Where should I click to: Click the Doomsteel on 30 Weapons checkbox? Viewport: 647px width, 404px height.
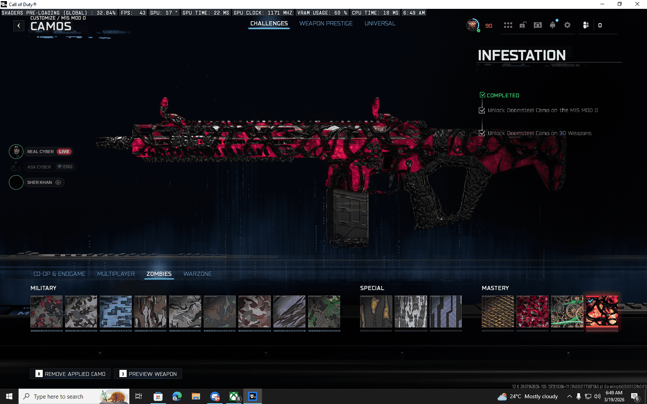[x=482, y=133]
